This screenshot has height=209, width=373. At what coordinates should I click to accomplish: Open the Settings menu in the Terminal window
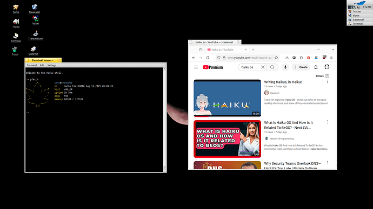coord(51,65)
